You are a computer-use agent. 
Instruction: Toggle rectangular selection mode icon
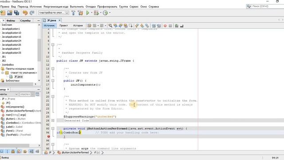130,26
